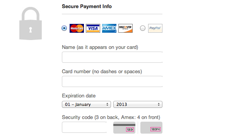Click the gray padlock icon

31,23
